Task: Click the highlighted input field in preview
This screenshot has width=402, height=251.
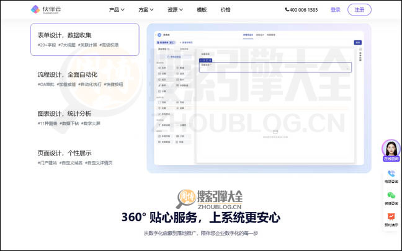Action: click(x=275, y=67)
